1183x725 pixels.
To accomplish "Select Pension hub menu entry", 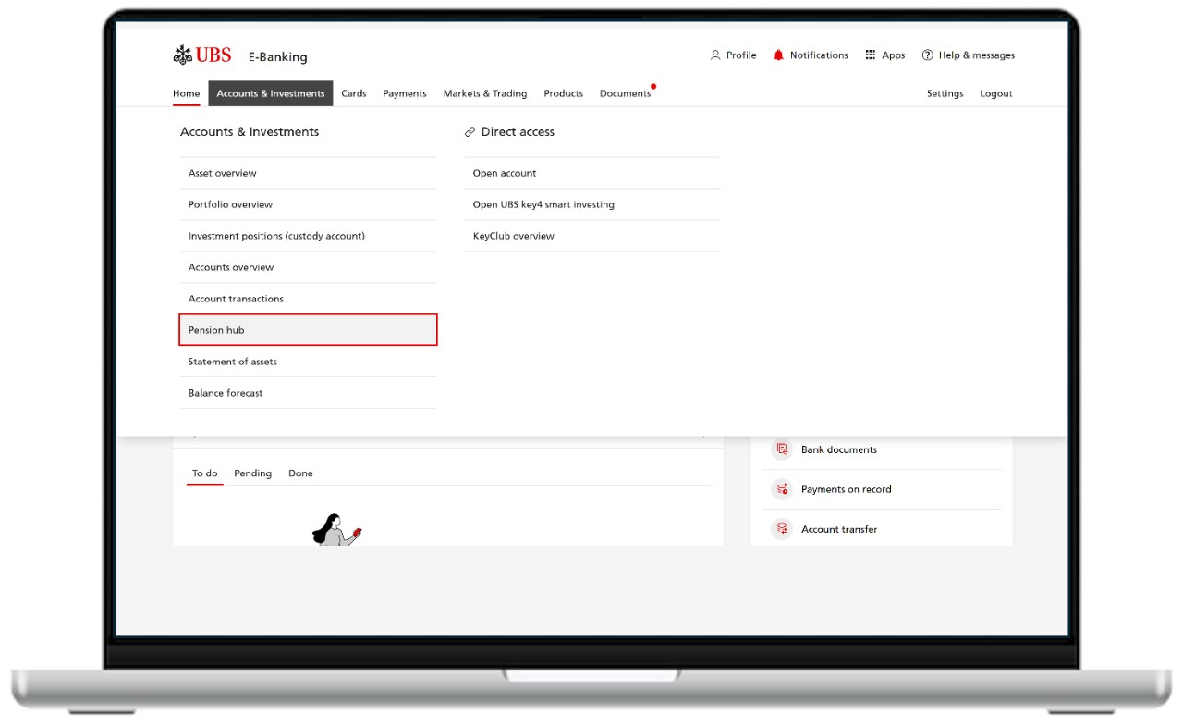I will pyautogui.click(x=308, y=330).
